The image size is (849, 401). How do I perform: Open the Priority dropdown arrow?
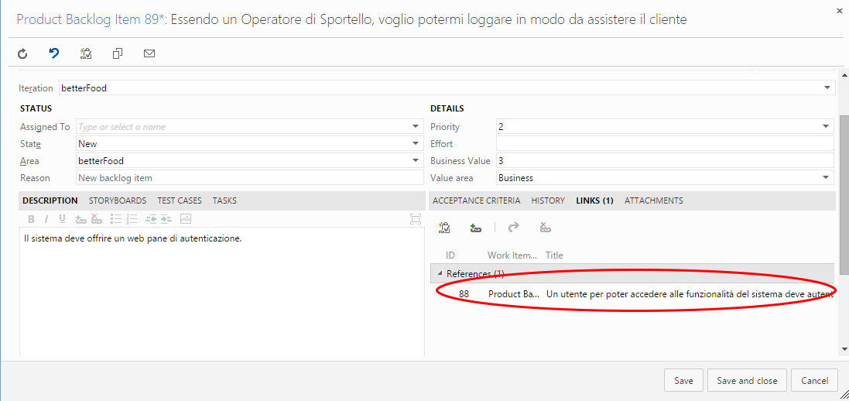click(826, 127)
